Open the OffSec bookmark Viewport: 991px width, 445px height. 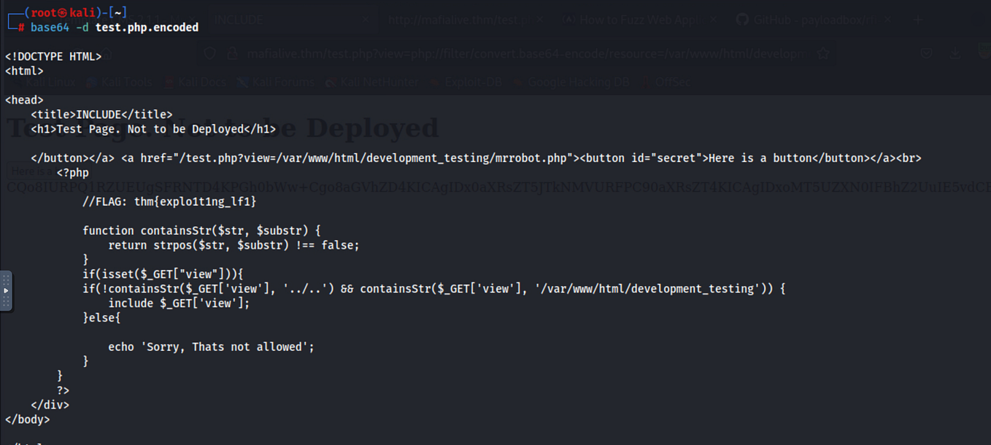point(672,82)
